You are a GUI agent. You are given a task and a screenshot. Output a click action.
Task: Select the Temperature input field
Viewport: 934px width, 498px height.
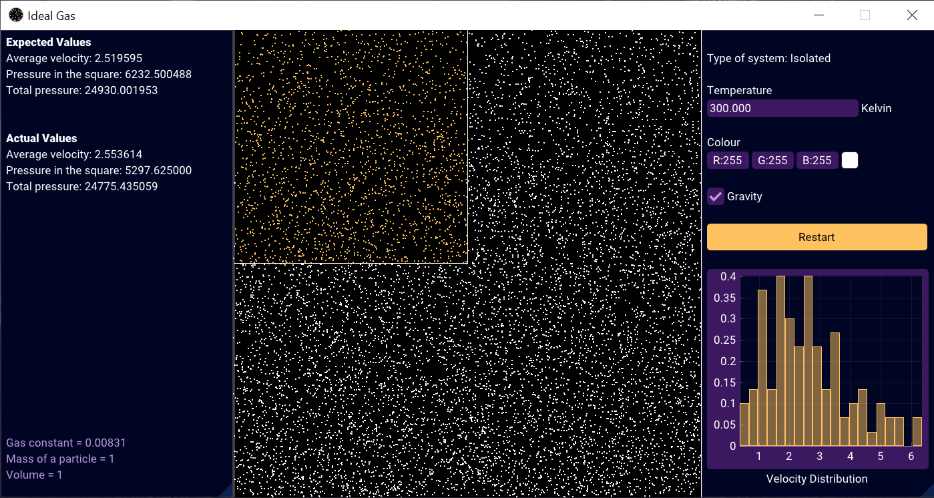[x=782, y=107]
